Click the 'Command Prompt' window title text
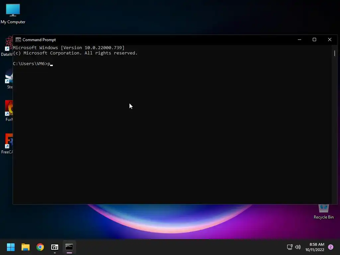This screenshot has height=255, width=340. pos(39,40)
